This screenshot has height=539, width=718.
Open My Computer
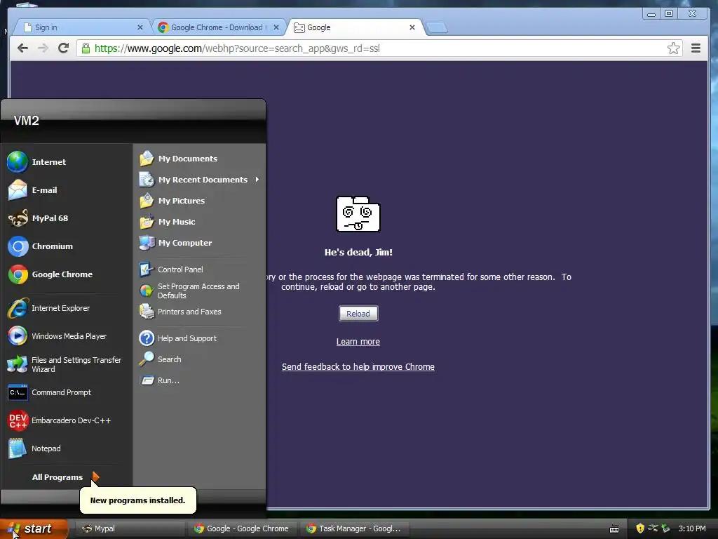200,243
